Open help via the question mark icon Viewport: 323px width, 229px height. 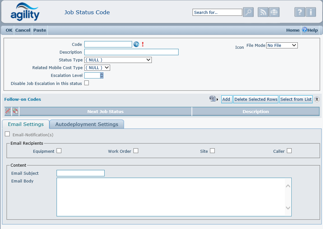299,12
